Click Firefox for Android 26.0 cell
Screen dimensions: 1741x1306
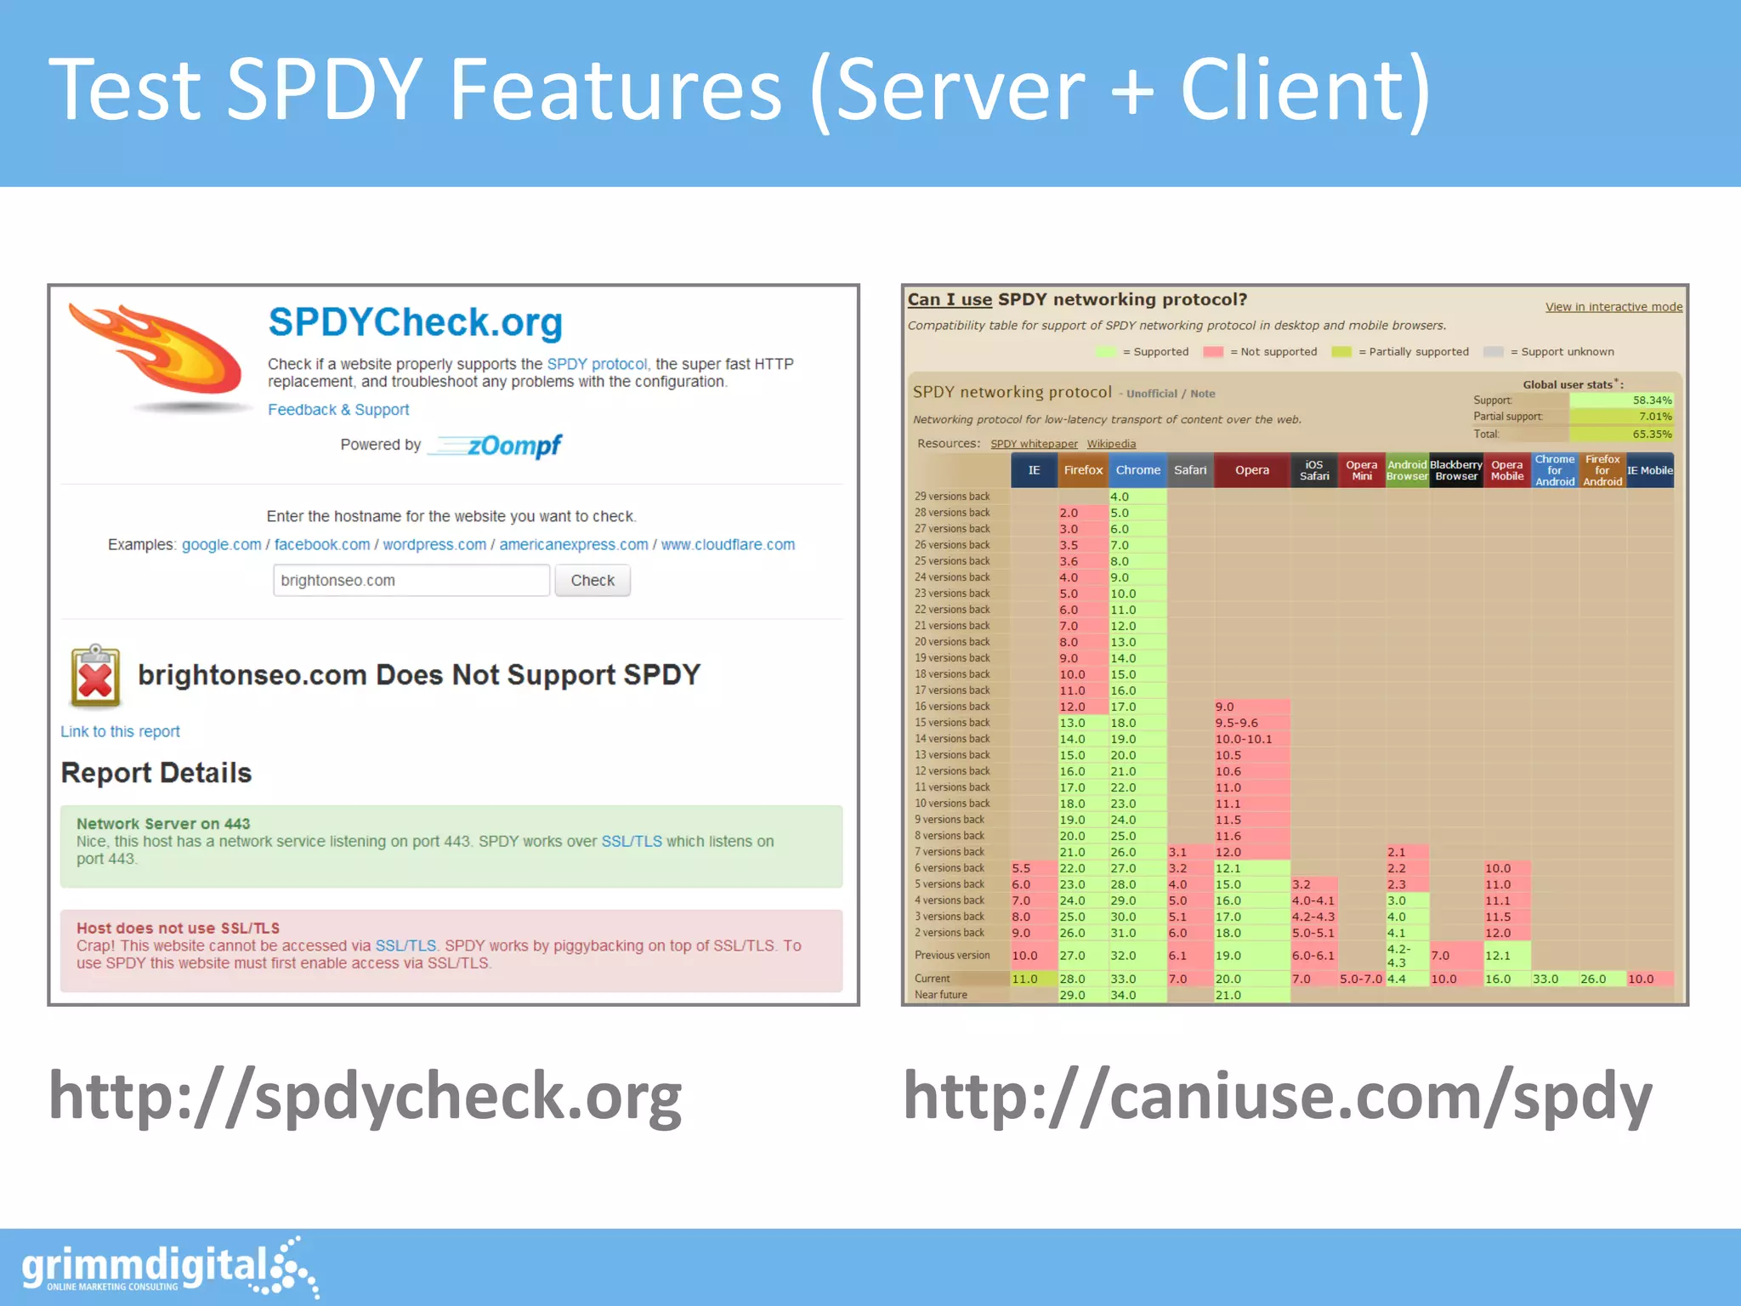click(1602, 979)
